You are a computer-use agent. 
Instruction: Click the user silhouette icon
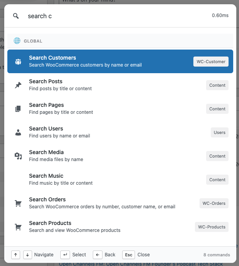point(18,132)
